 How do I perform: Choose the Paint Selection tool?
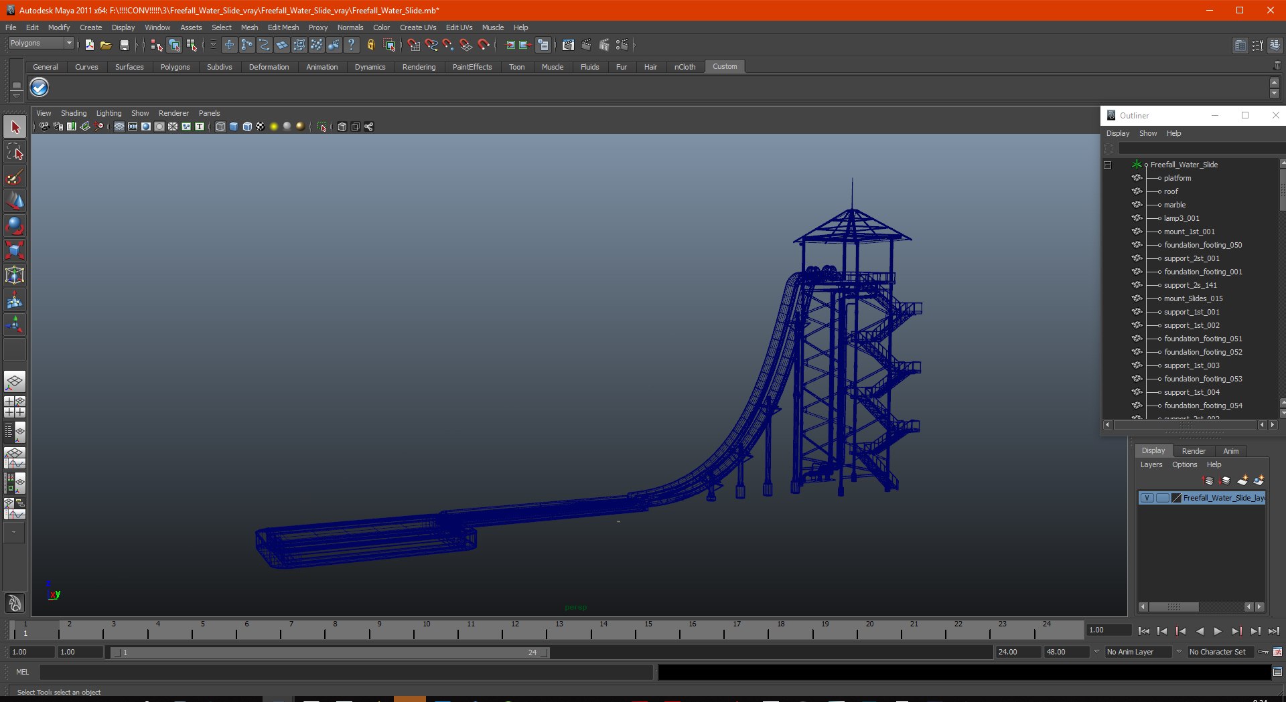click(x=15, y=177)
